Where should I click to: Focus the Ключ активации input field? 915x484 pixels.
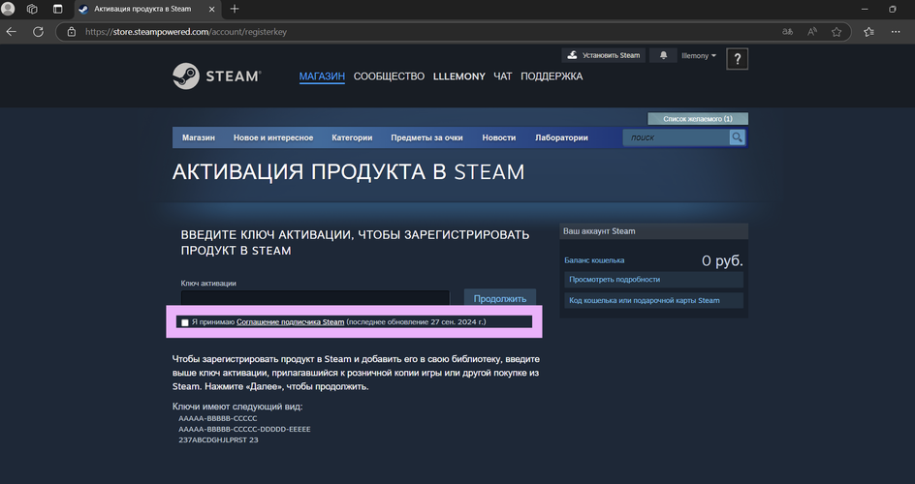[x=315, y=297]
